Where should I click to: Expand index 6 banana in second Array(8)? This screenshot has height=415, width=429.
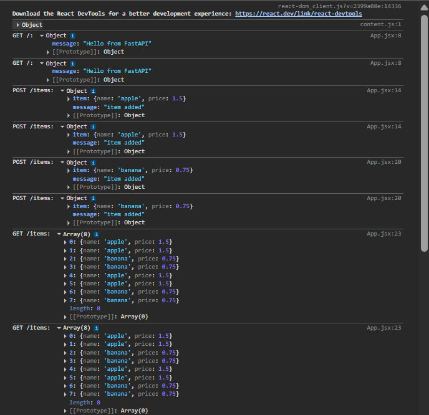point(65,386)
